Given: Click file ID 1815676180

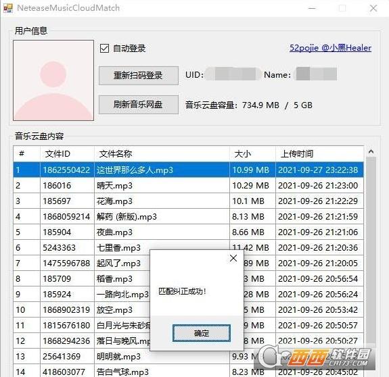Looking at the screenshot, I should (66, 325).
